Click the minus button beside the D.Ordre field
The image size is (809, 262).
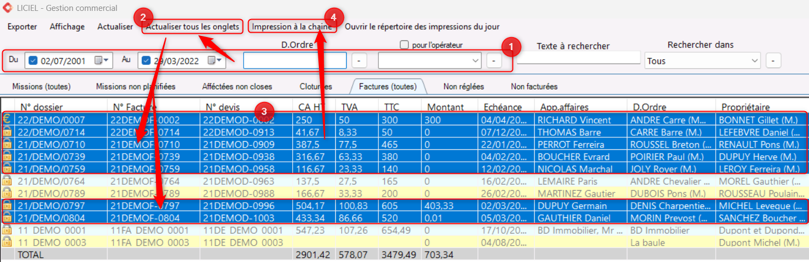click(359, 60)
